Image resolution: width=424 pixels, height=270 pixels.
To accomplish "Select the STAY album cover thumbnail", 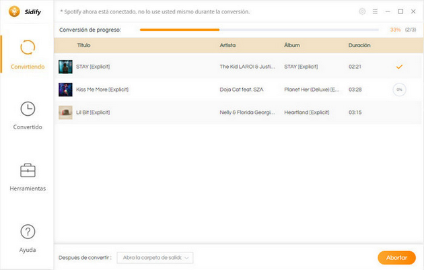I will coord(65,67).
